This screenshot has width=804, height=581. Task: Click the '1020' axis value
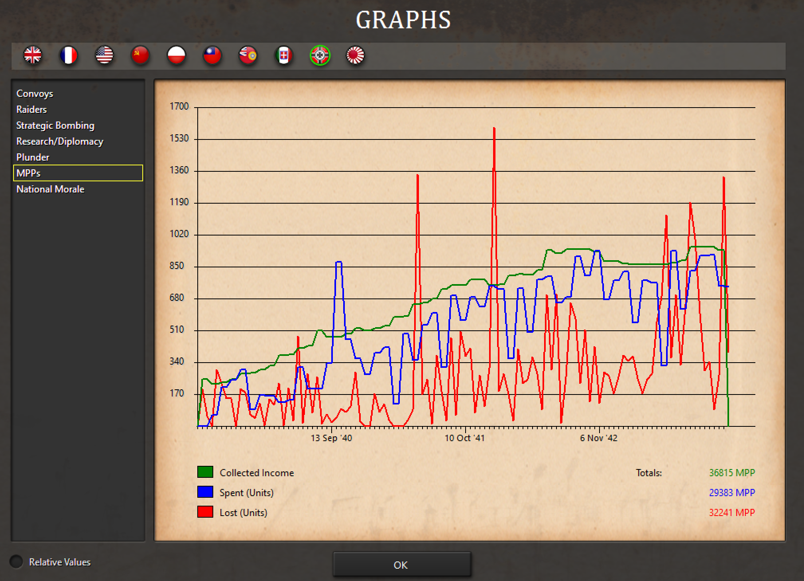179,234
